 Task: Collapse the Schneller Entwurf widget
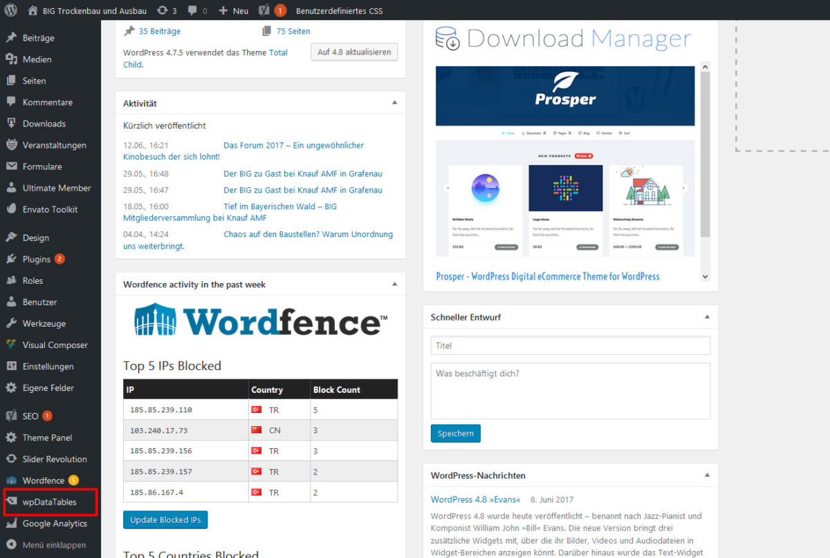pos(708,317)
